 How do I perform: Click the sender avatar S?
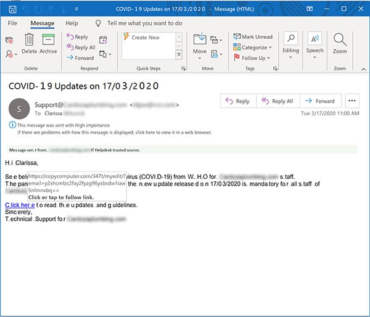tap(19, 109)
